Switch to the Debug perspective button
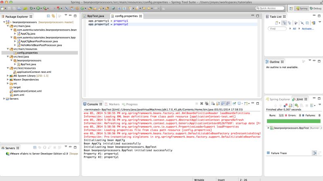 click(x=316, y=8)
